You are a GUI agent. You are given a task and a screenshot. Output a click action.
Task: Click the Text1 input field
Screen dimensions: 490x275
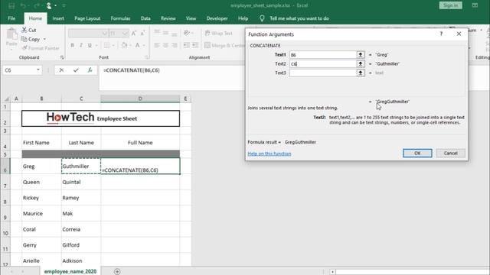(x=323, y=54)
